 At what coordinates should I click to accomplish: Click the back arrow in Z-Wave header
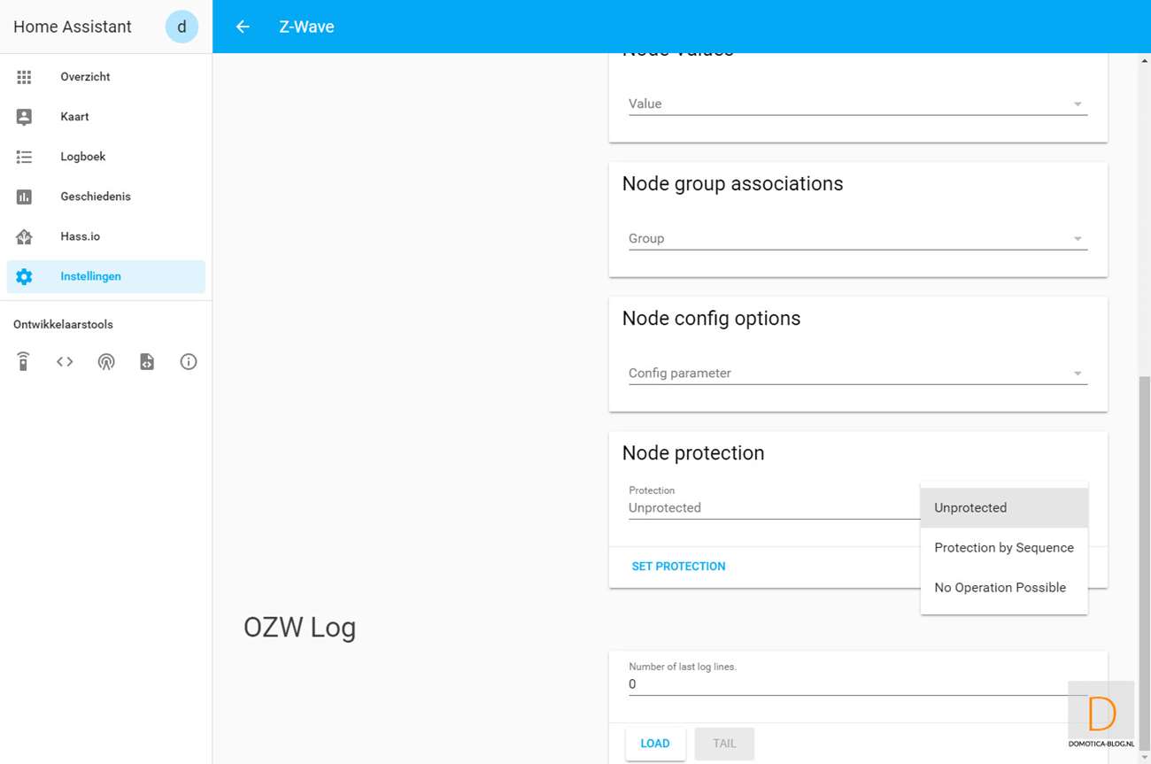243,27
